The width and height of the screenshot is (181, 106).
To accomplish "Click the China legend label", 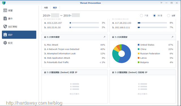I will pos(143,49).
